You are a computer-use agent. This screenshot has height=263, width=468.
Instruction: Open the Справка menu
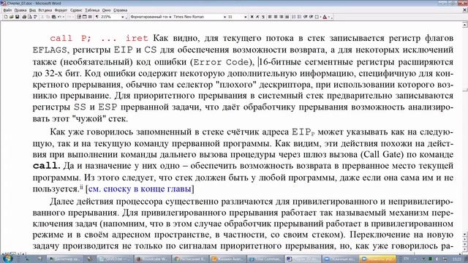pyautogui.click(x=120, y=10)
